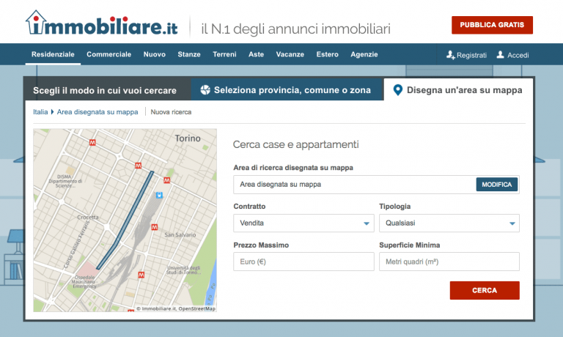Open the Aste menu item
The height and width of the screenshot is (337, 563).
[256, 54]
